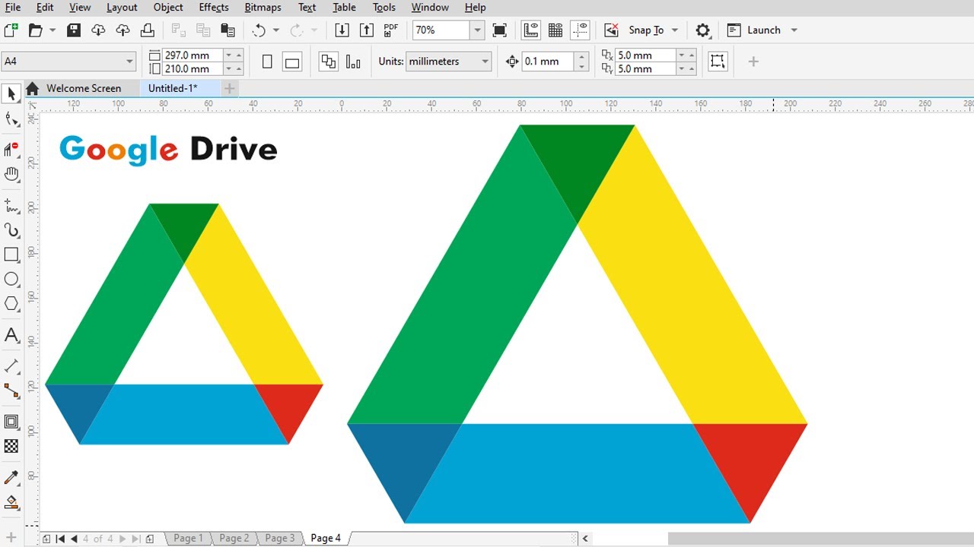Open the page width 297.0 mm dropdown arrow
This screenshot has height=547, width=974.
pos(228,55)
